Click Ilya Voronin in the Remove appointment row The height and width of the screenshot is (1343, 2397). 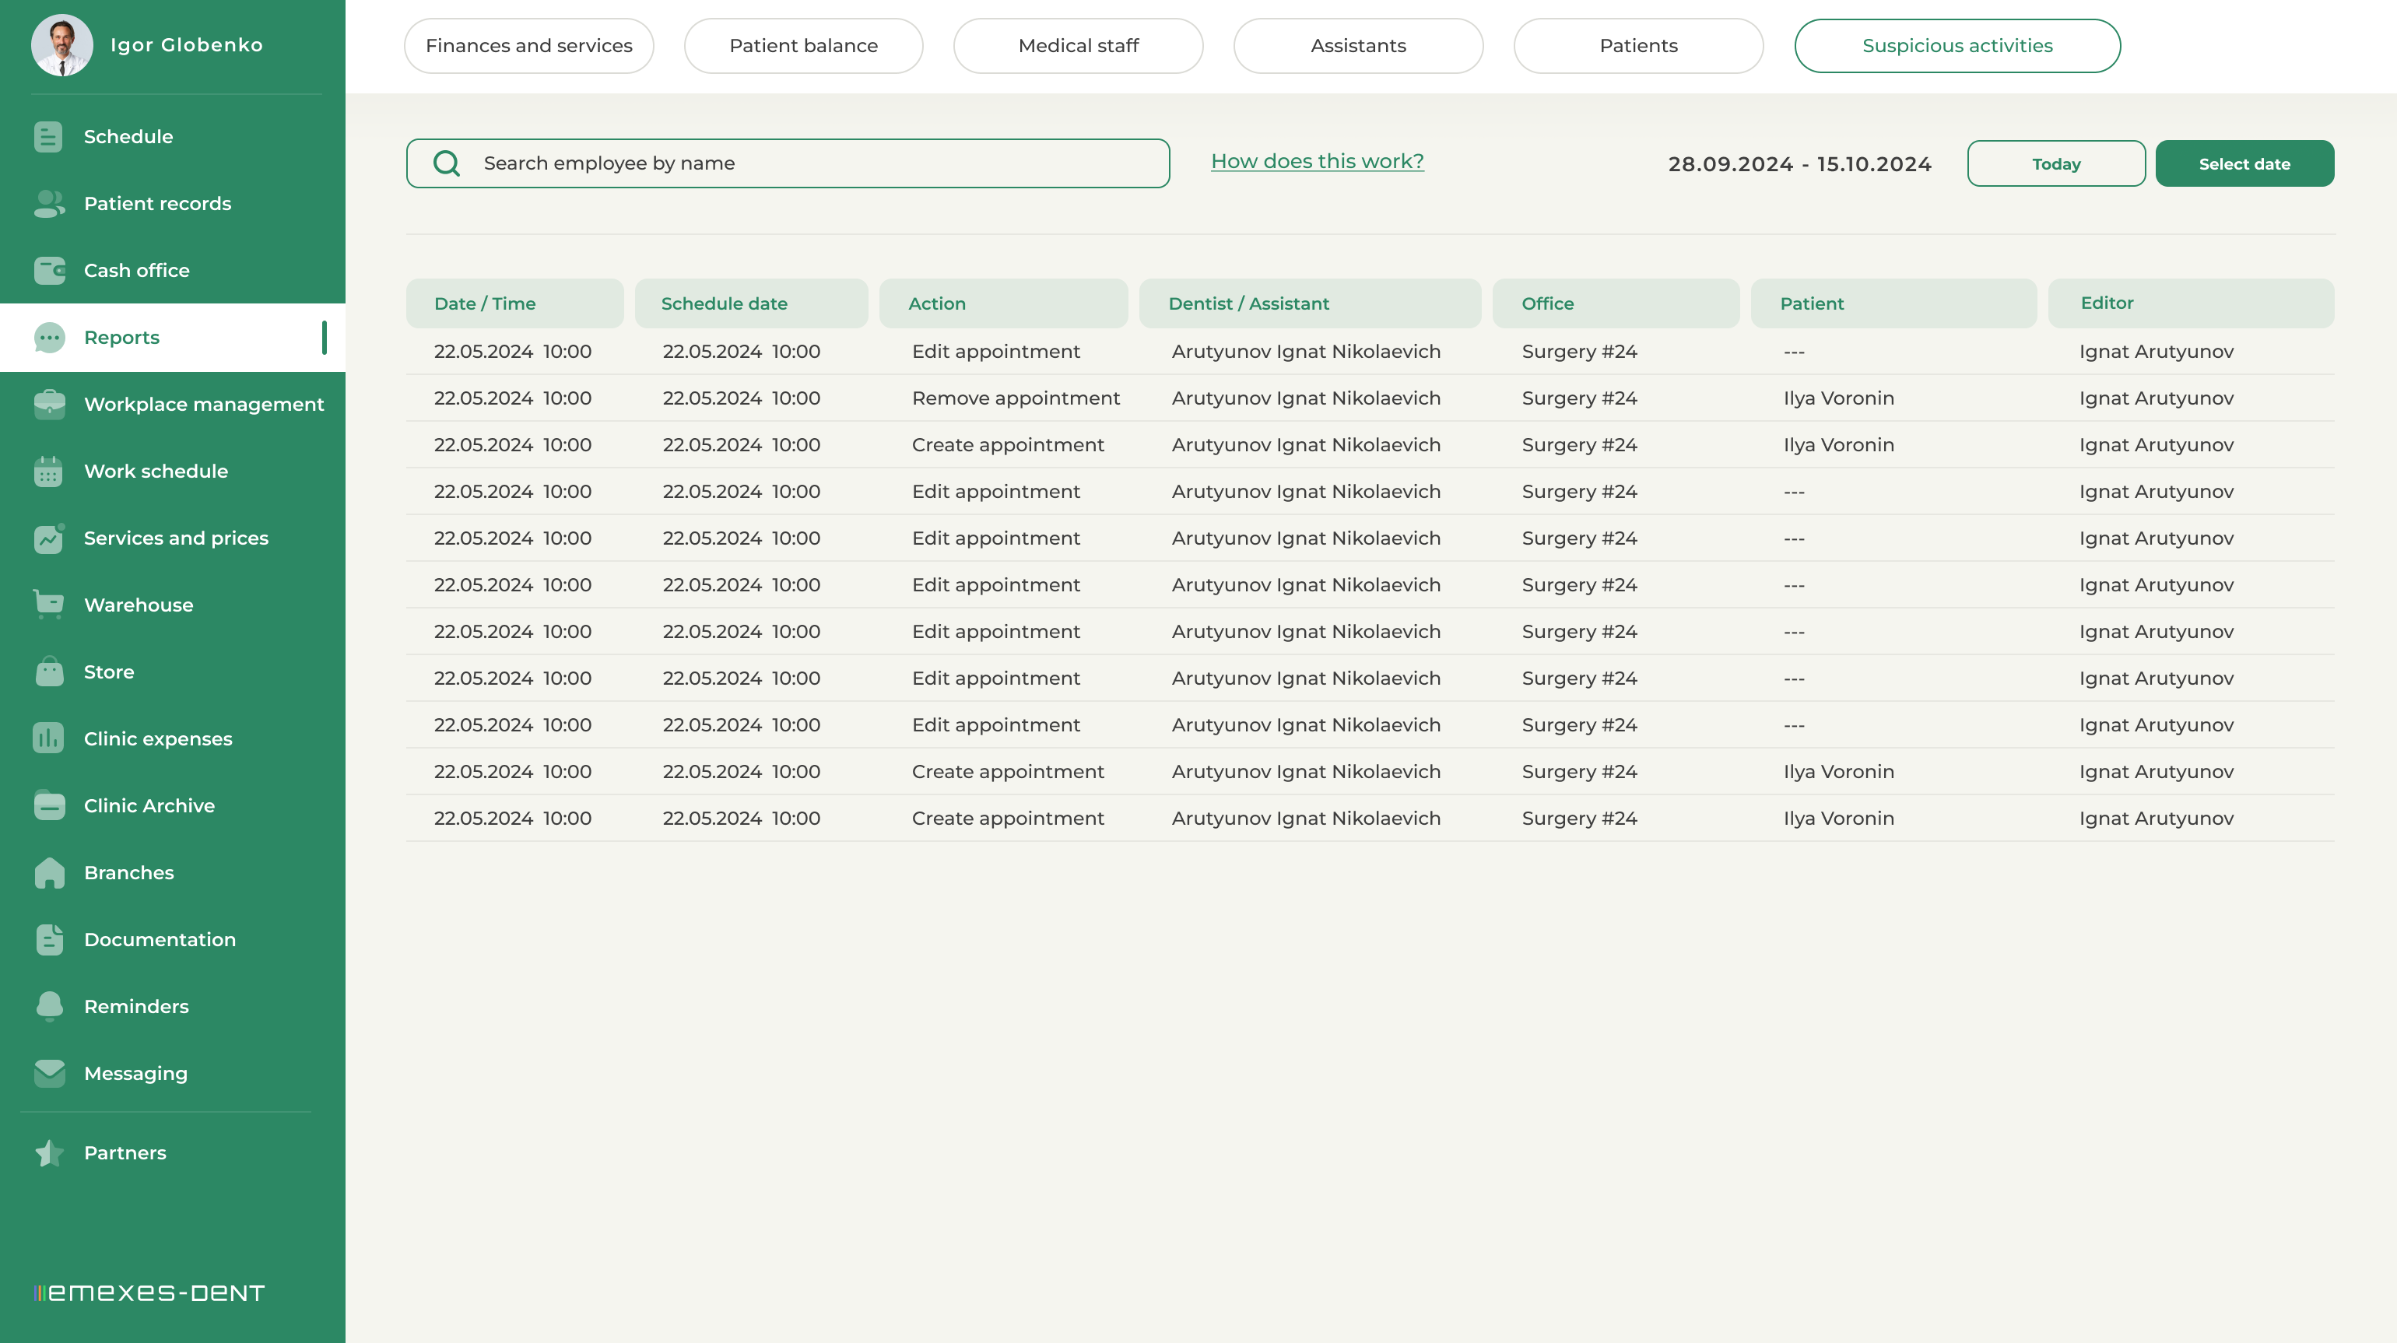click(1837, 399)
